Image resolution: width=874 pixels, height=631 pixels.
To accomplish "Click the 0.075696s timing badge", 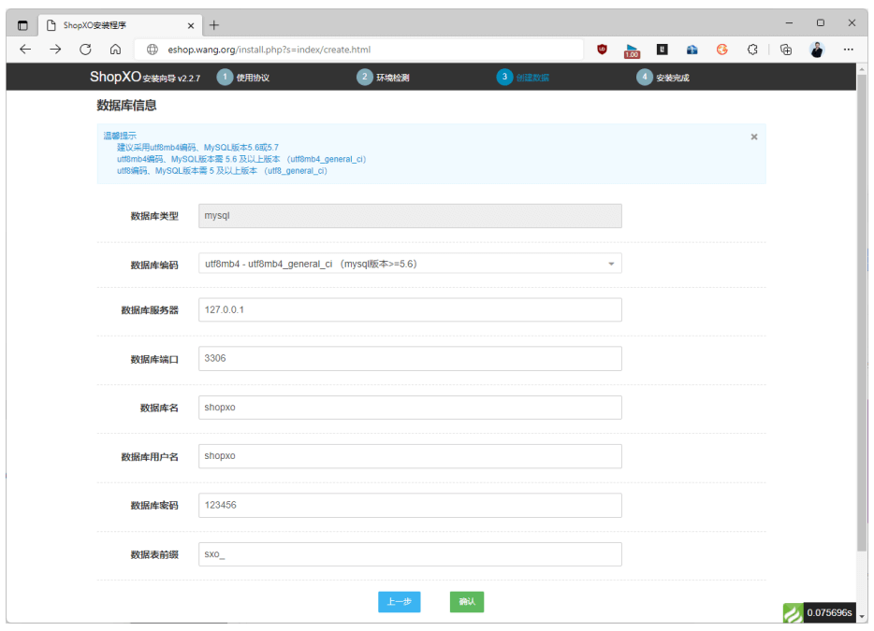I will click(829, 612).
